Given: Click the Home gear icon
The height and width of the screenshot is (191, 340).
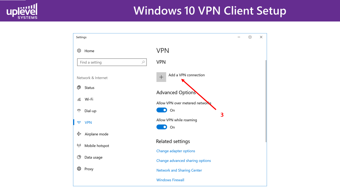Looking at the screenshot, I should (x=79, y=51).
